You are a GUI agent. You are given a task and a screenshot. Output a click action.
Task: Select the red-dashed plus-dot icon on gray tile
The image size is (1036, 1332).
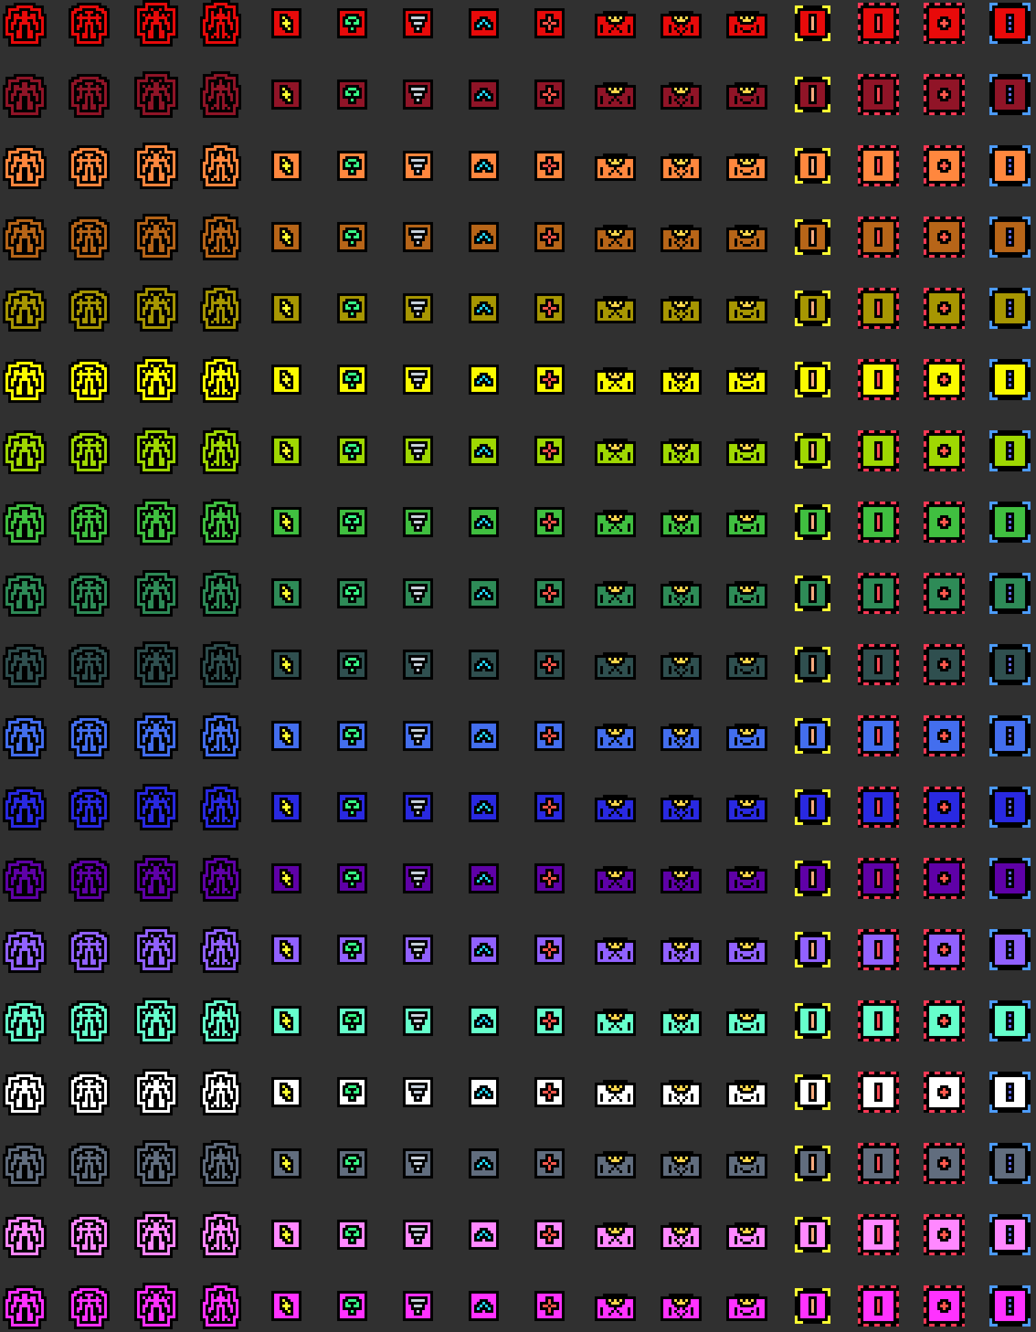click(944, 1164)
